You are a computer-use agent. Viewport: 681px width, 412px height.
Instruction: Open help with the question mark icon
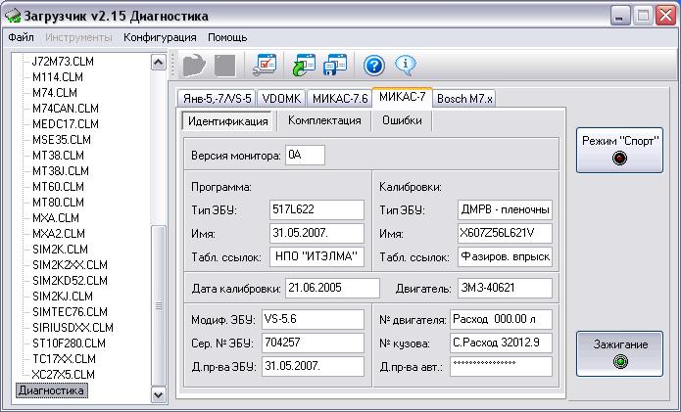click(x=373, y=65)
